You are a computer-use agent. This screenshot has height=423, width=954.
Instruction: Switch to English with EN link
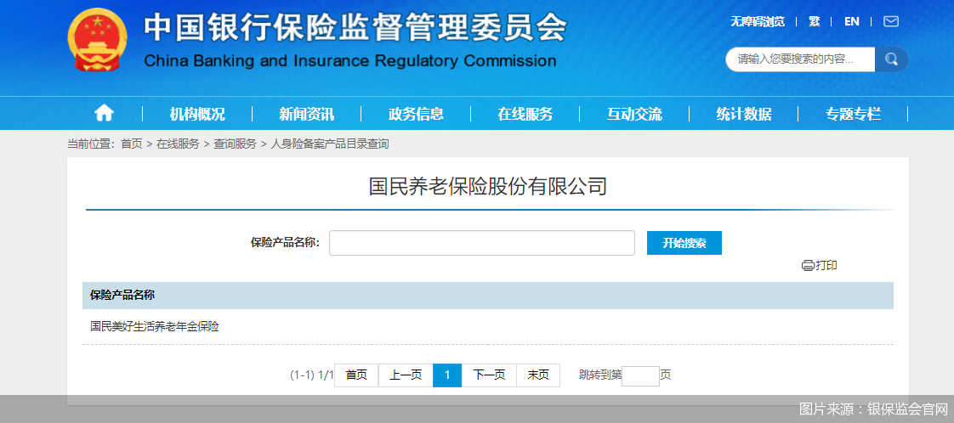(852, 21)
